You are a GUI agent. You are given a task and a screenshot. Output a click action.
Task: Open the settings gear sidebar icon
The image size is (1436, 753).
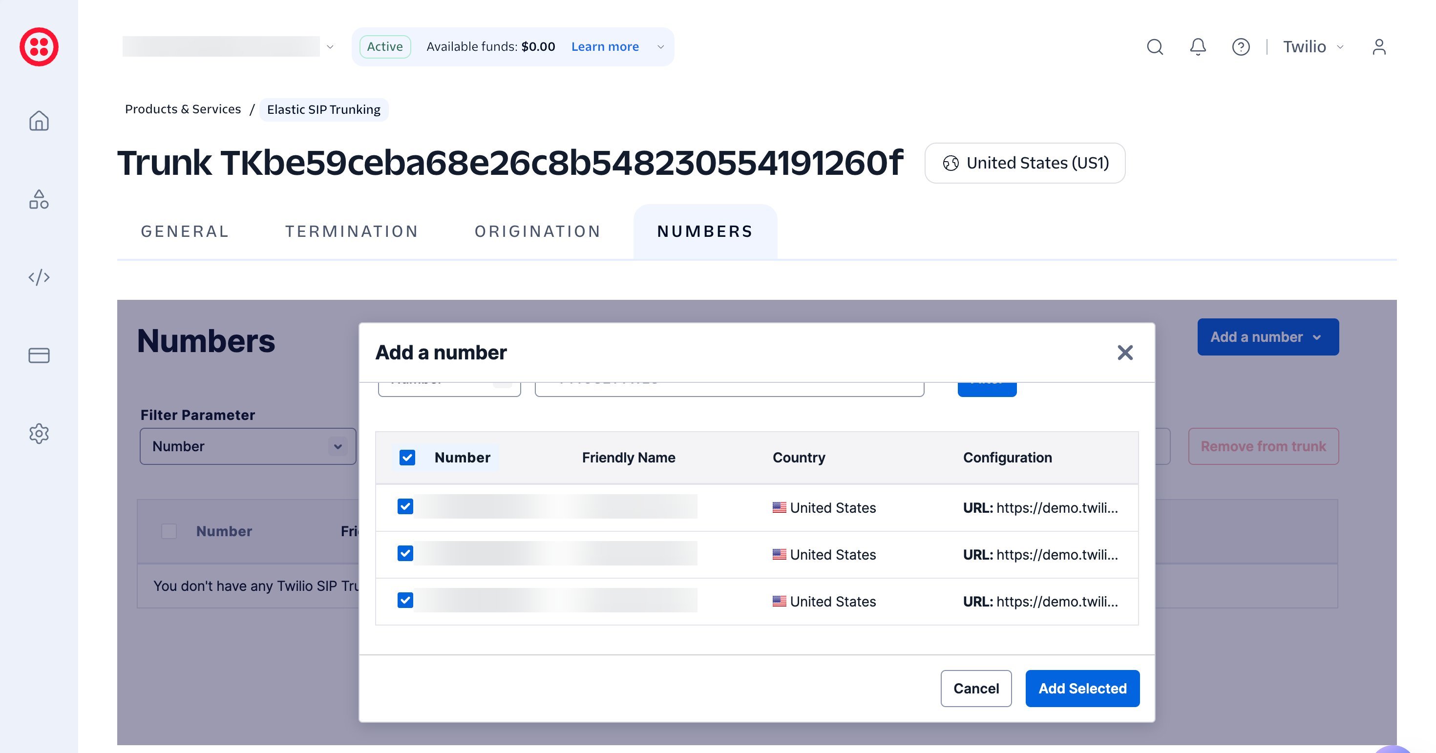click(39, 433)
